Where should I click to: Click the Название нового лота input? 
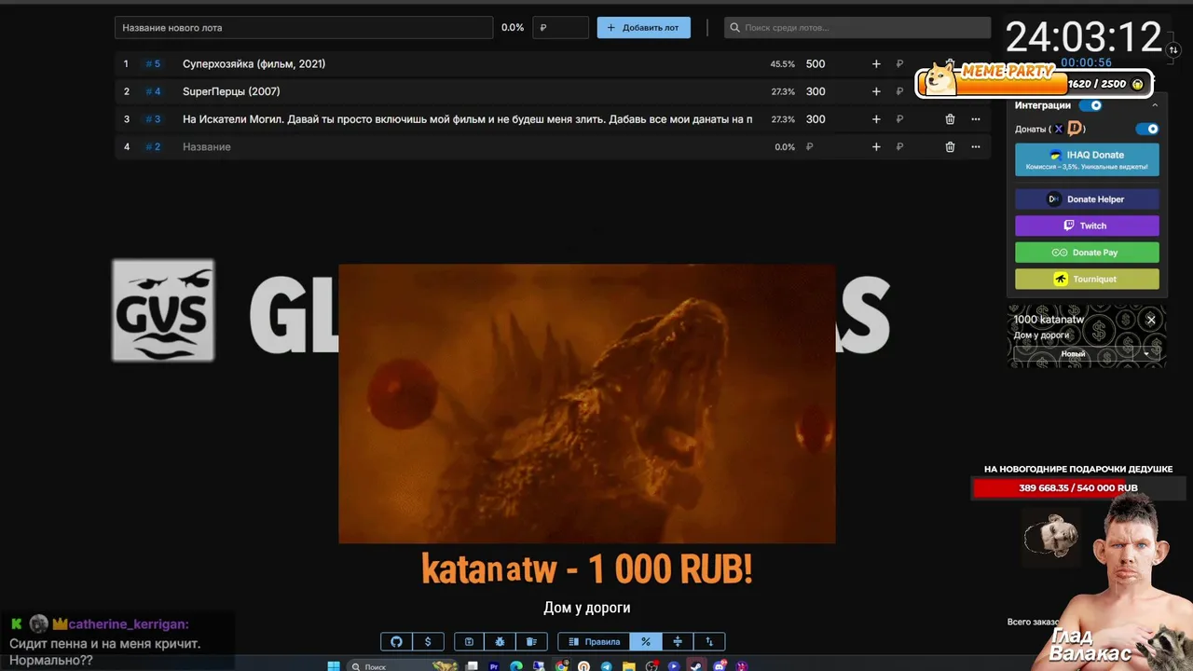click(304, 28)
